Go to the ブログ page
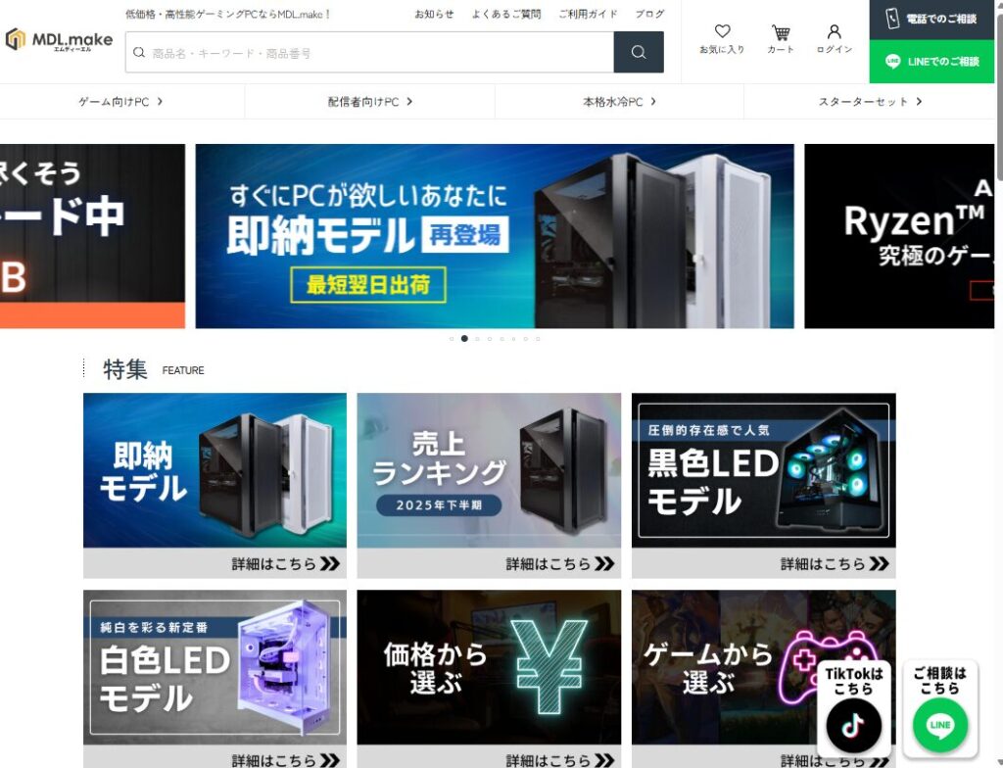The image size is (1003, 768). click(x=648, y=14)
